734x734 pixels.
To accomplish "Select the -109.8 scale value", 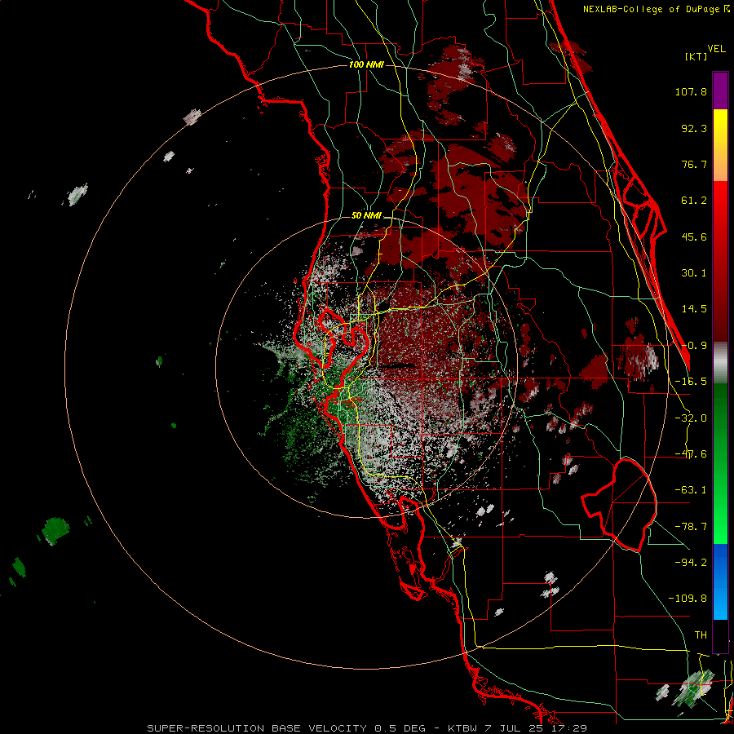I will tap(688, 599).
